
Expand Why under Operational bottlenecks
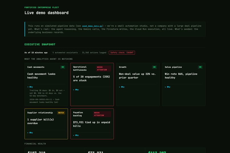pos(76,90)
